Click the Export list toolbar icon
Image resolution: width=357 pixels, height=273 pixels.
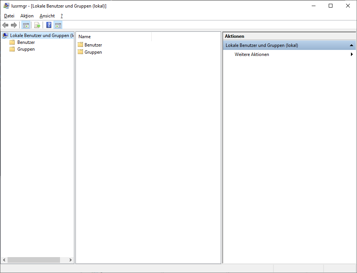37,25
